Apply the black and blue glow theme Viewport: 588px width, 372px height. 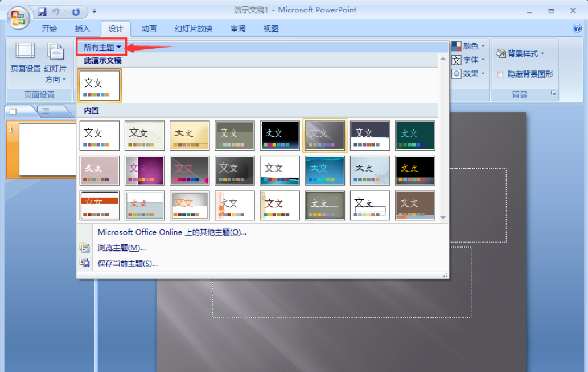[x=279, y=135]
